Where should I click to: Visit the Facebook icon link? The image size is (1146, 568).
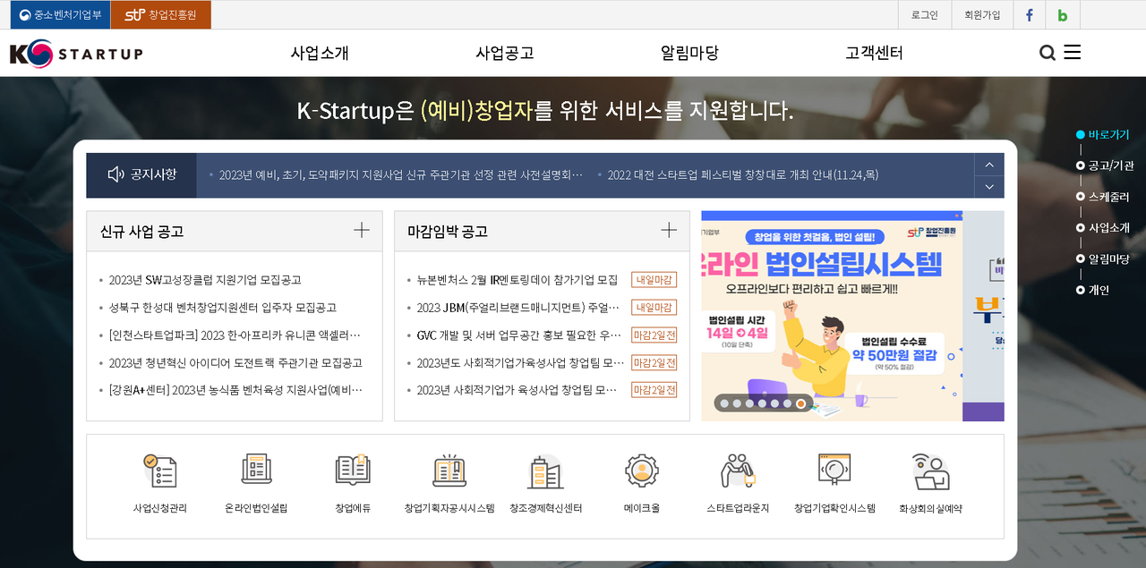(1029, 15)
